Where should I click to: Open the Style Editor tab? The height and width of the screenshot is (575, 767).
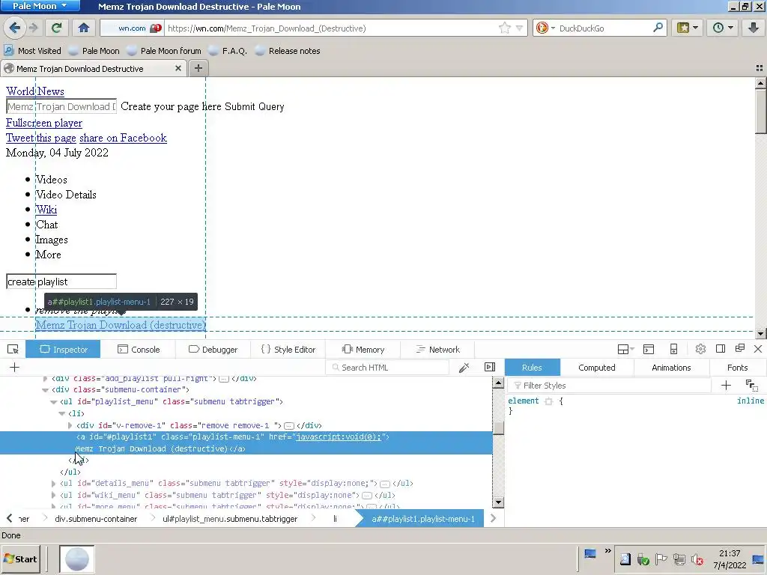click(x=288, y=349)
